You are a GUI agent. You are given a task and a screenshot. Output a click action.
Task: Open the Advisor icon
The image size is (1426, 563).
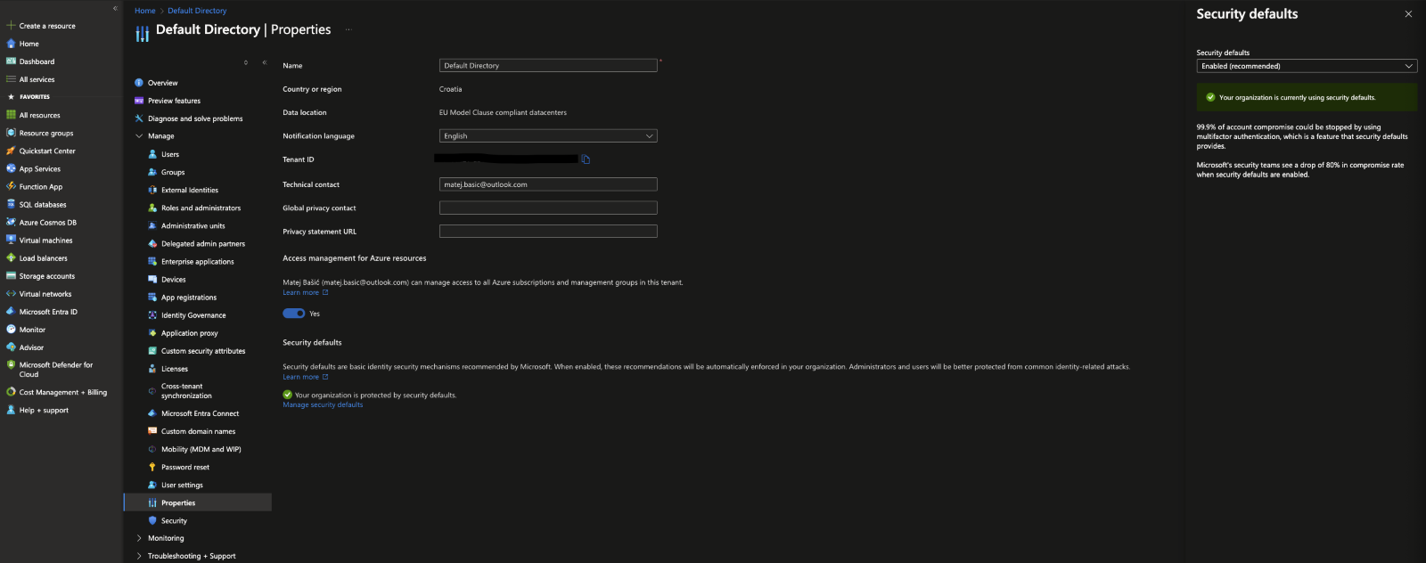point(11,347)
